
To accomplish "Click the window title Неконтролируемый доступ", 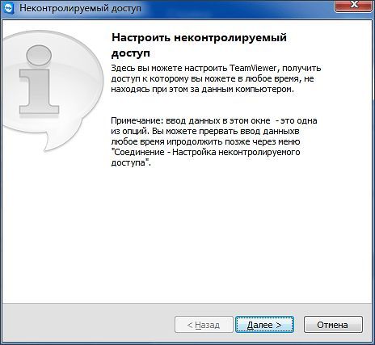I will click(x=80, y=8).
